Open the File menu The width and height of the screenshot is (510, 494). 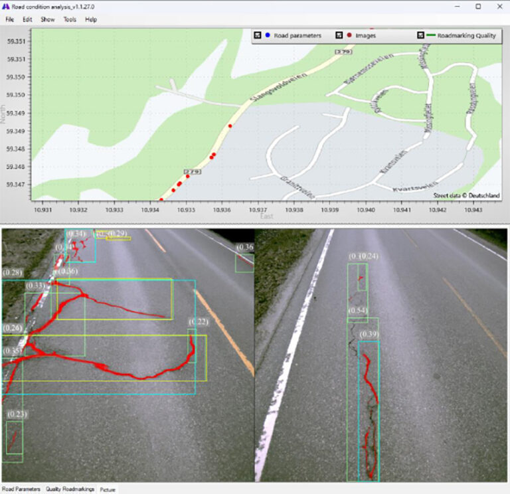tap(9, 19)
